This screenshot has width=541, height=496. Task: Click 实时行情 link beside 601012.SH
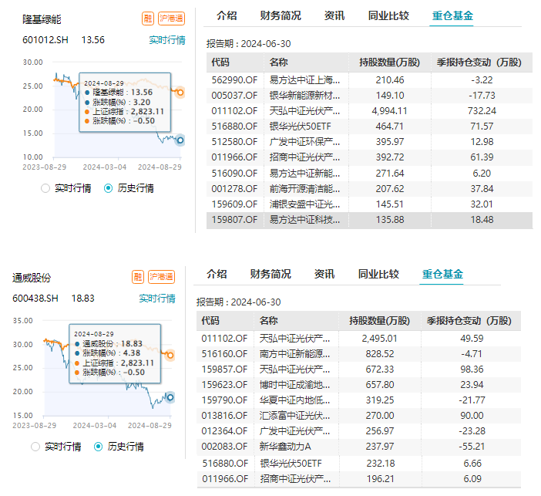point(167,40)
